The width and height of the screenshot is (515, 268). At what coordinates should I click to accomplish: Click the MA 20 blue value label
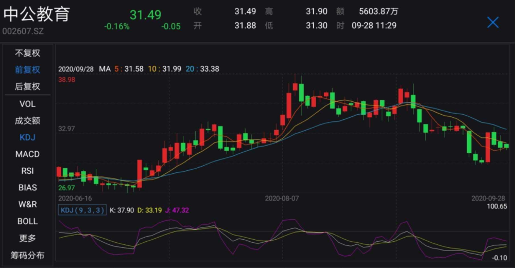click(202, 69)
